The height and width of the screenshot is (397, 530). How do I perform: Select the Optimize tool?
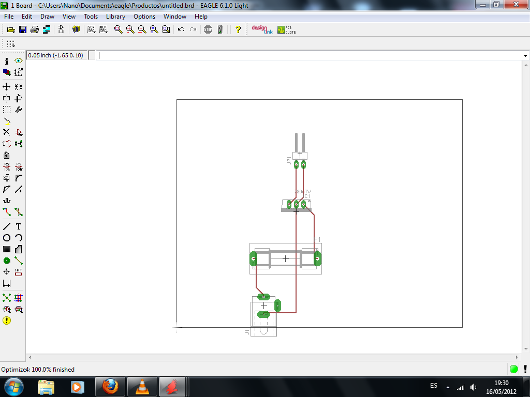(x=19, y=189)
